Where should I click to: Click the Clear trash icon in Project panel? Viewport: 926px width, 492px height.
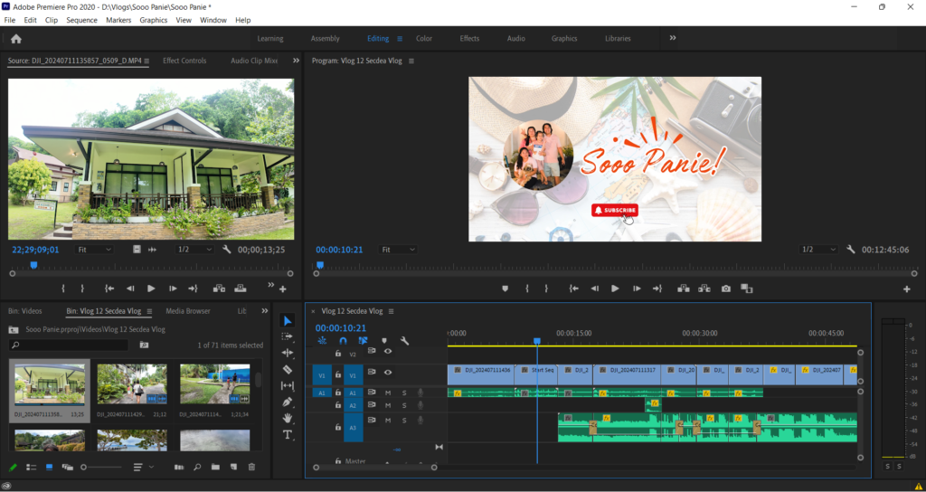tap(251, 468)
